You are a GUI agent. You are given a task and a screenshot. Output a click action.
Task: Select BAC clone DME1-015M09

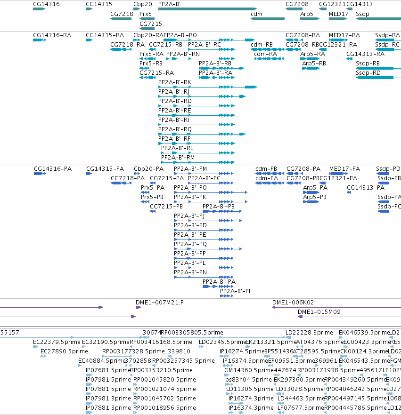[x=349, y=317]
